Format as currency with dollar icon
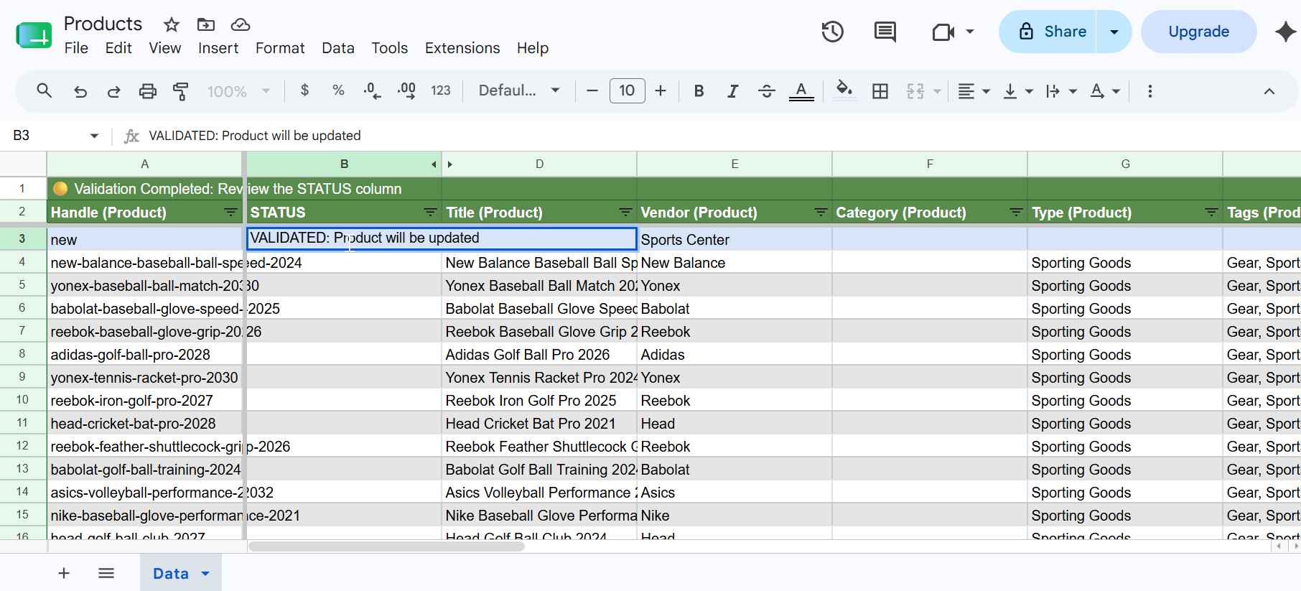Image resolution: width=1301 pixels, height=591 pixels. 305,90
